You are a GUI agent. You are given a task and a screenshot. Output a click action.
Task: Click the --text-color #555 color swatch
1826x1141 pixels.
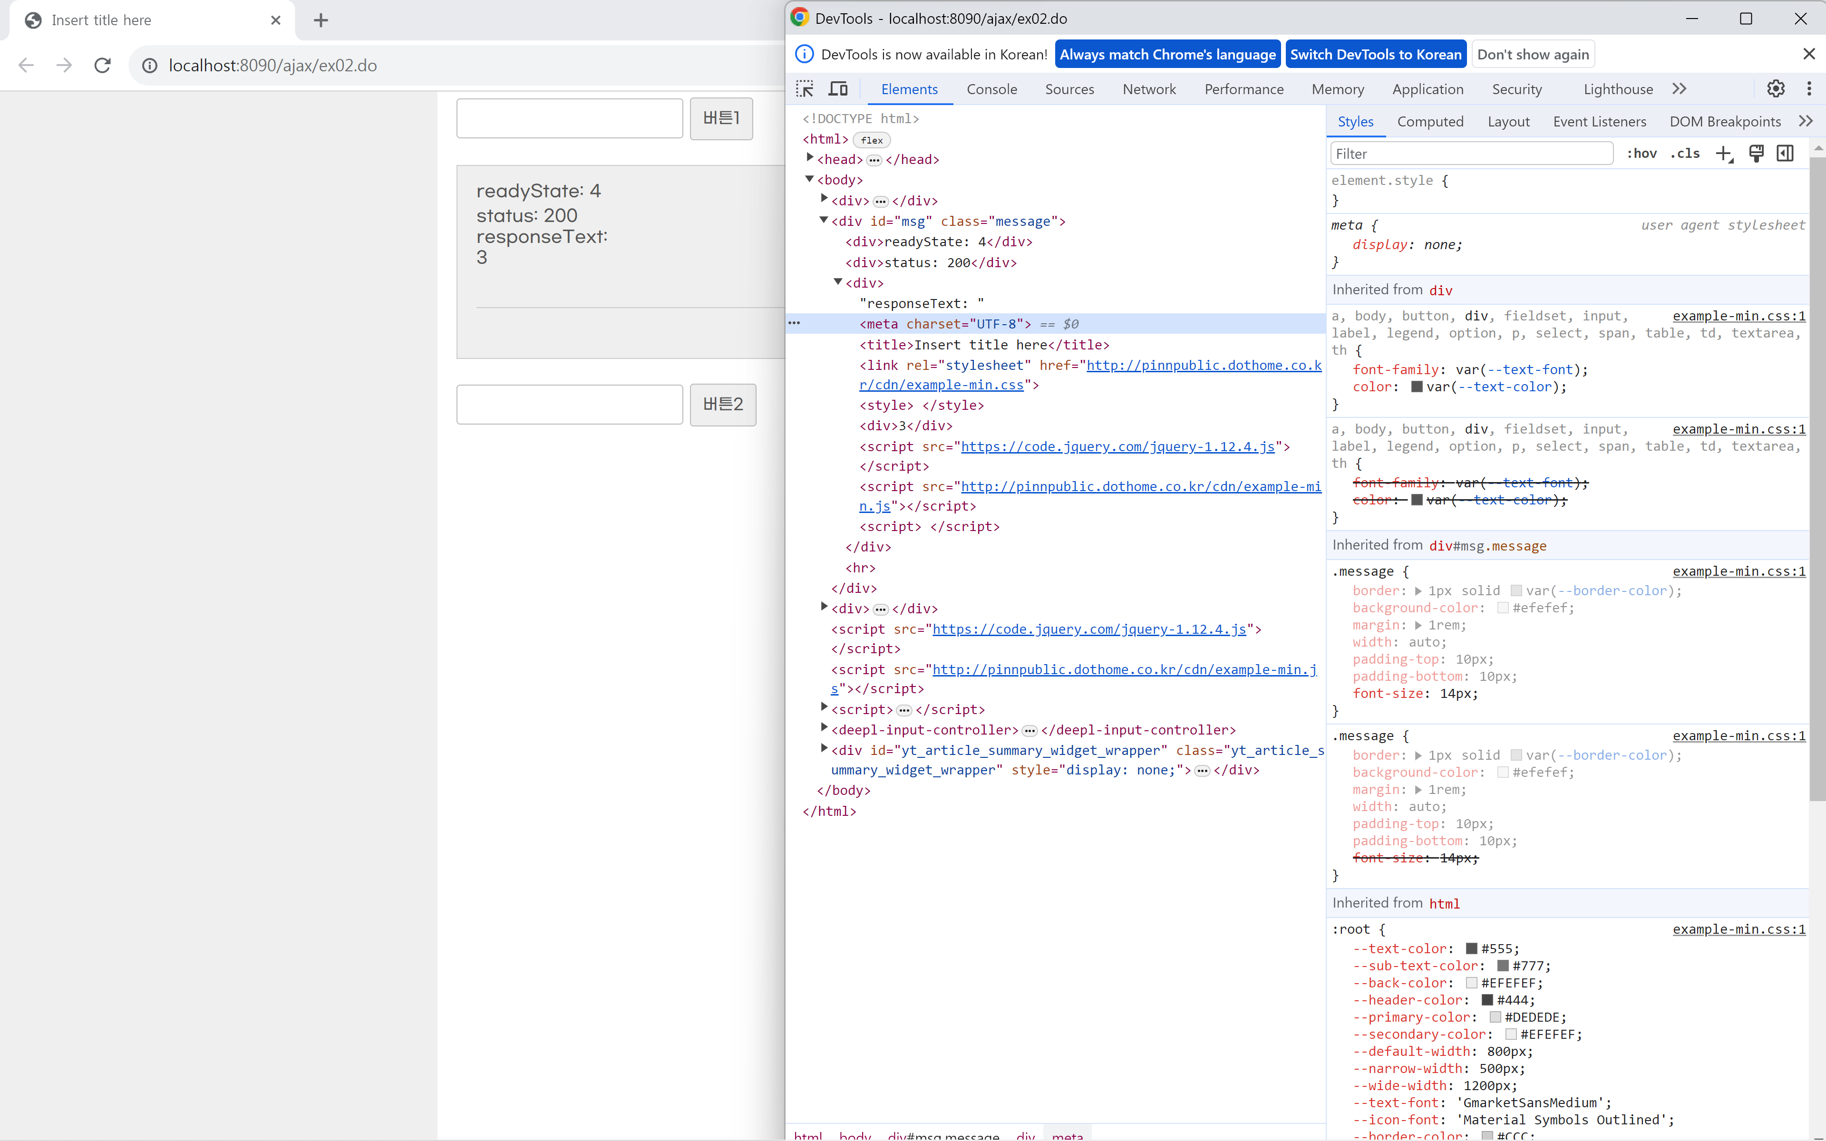coord(1471,948)
